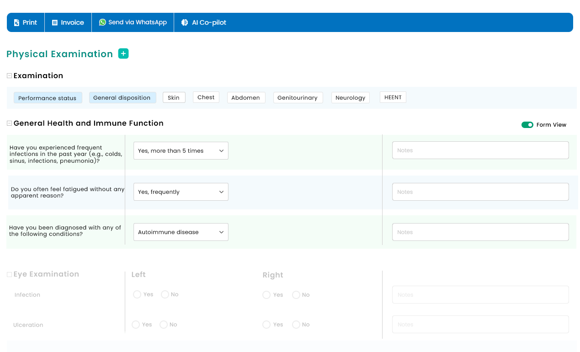Viewport: 580px width, 352px height.
Task: Click Notes field for eye Infection
Action: (480, 295)
